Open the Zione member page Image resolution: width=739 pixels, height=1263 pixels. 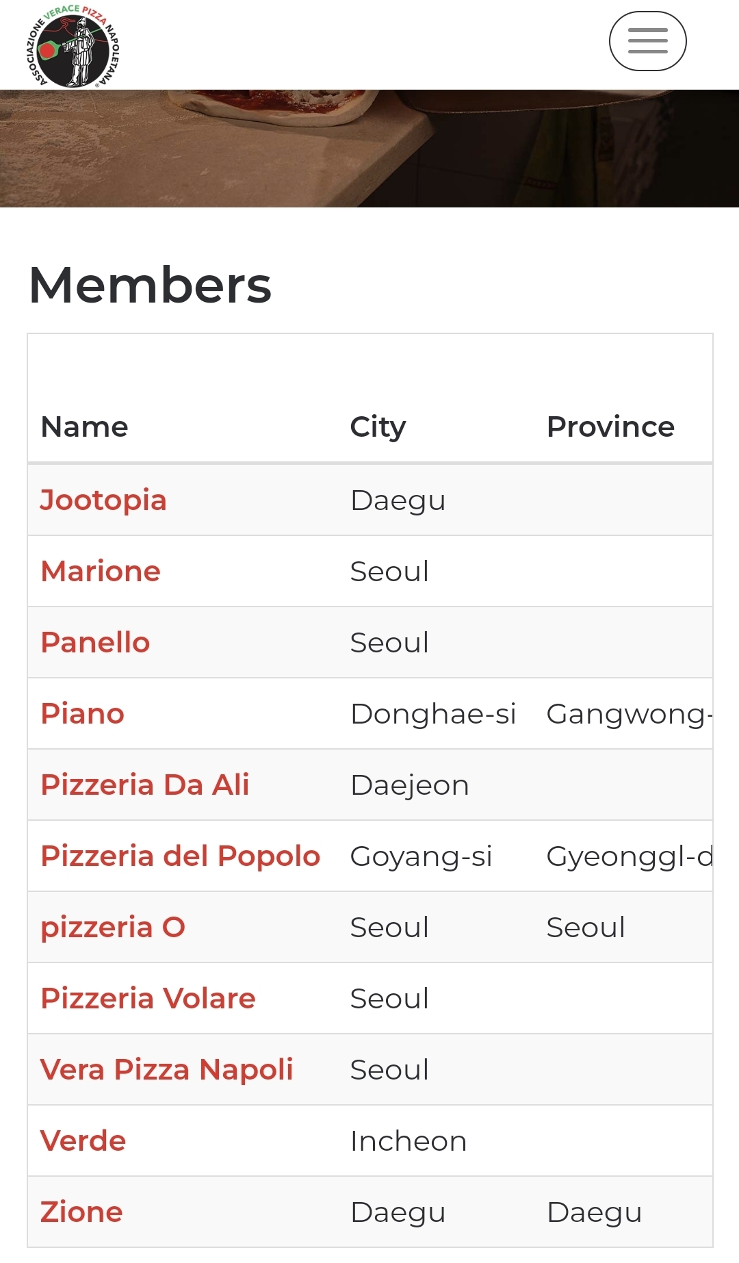[x=81, y=1212]
